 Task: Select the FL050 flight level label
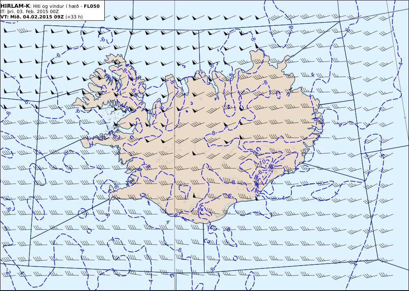tap(92, 6)
